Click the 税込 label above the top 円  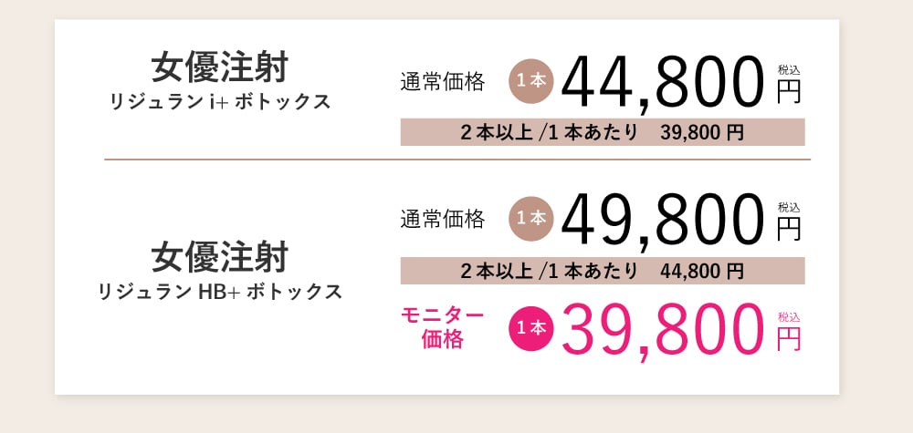[789, 70]
